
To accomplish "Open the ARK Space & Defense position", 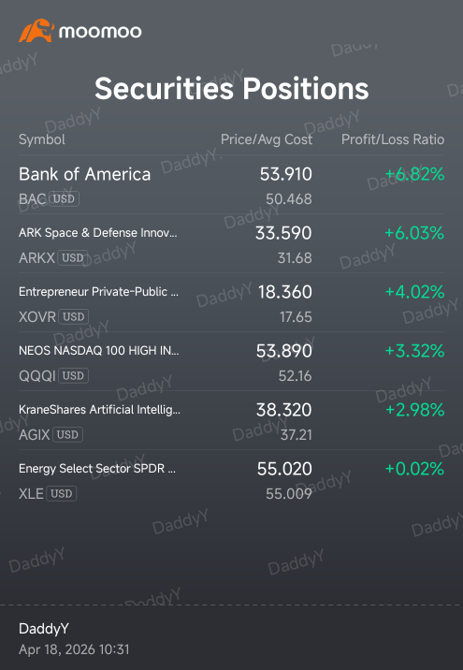I will (x=232, y=243).
